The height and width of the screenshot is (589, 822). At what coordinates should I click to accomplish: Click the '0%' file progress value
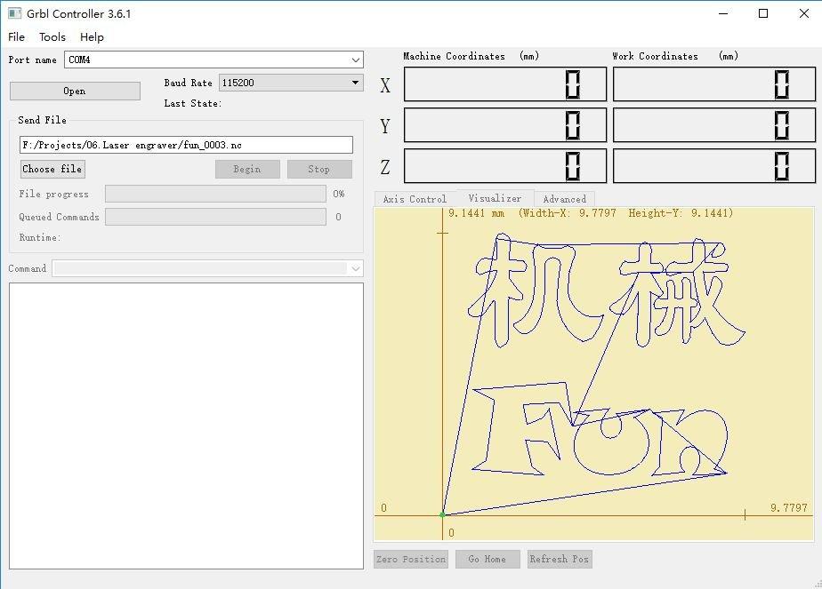click(339, 195)
